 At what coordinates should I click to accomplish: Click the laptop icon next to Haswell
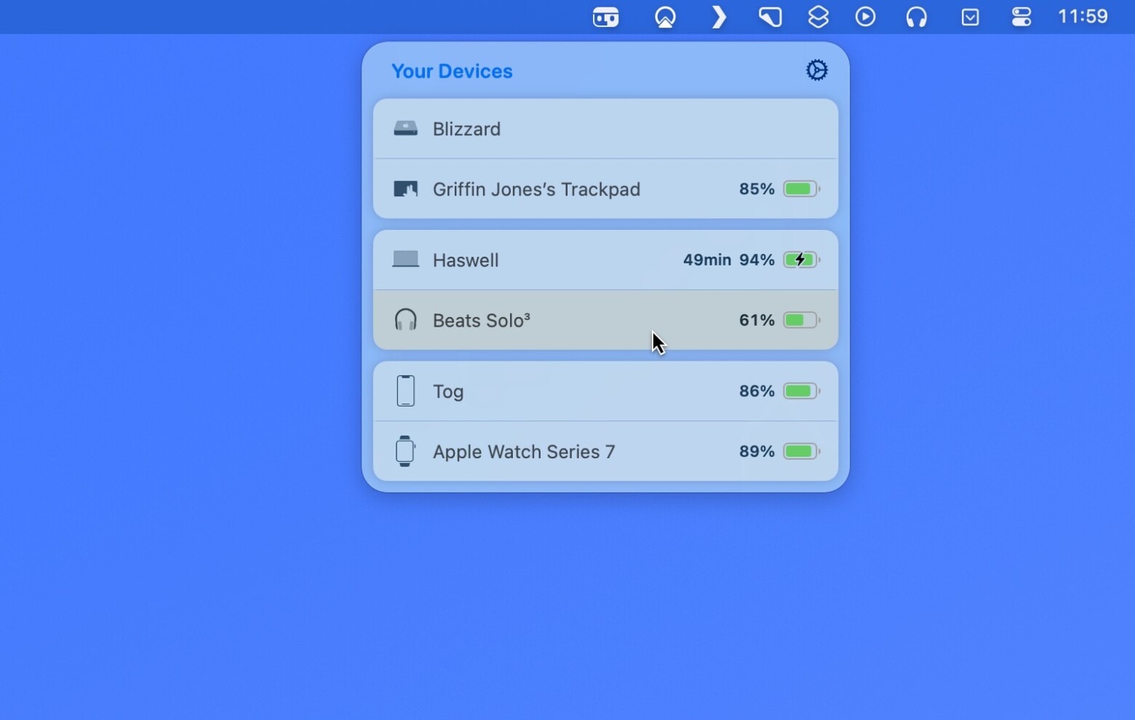coord(405,260)
